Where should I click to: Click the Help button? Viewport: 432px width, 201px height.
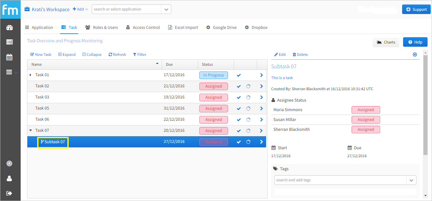415,42
